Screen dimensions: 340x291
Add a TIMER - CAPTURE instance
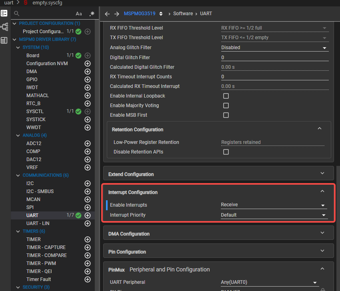tap(87, 247)
